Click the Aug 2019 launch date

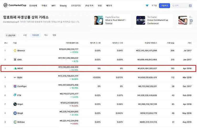187,122
